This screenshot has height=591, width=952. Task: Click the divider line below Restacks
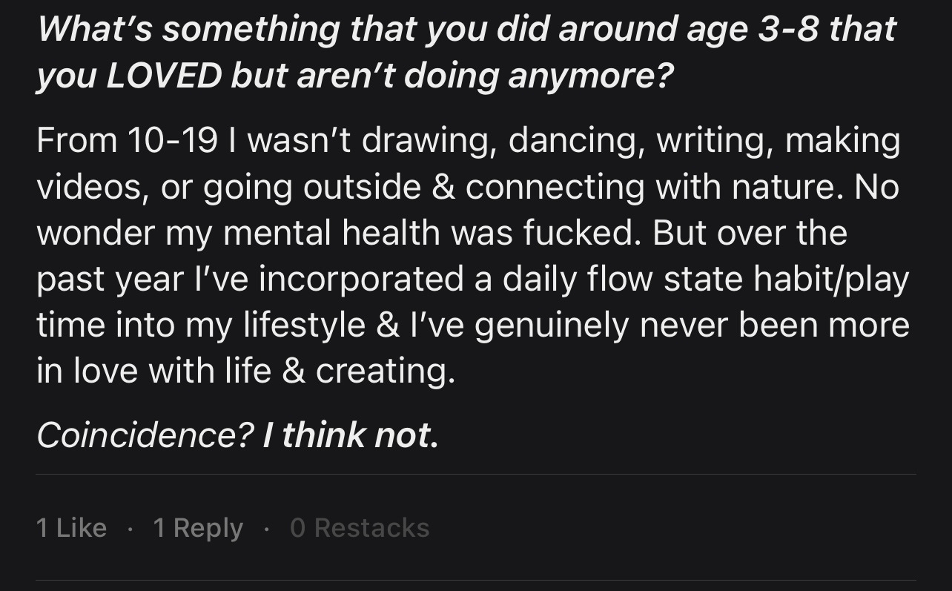(476, 581)
